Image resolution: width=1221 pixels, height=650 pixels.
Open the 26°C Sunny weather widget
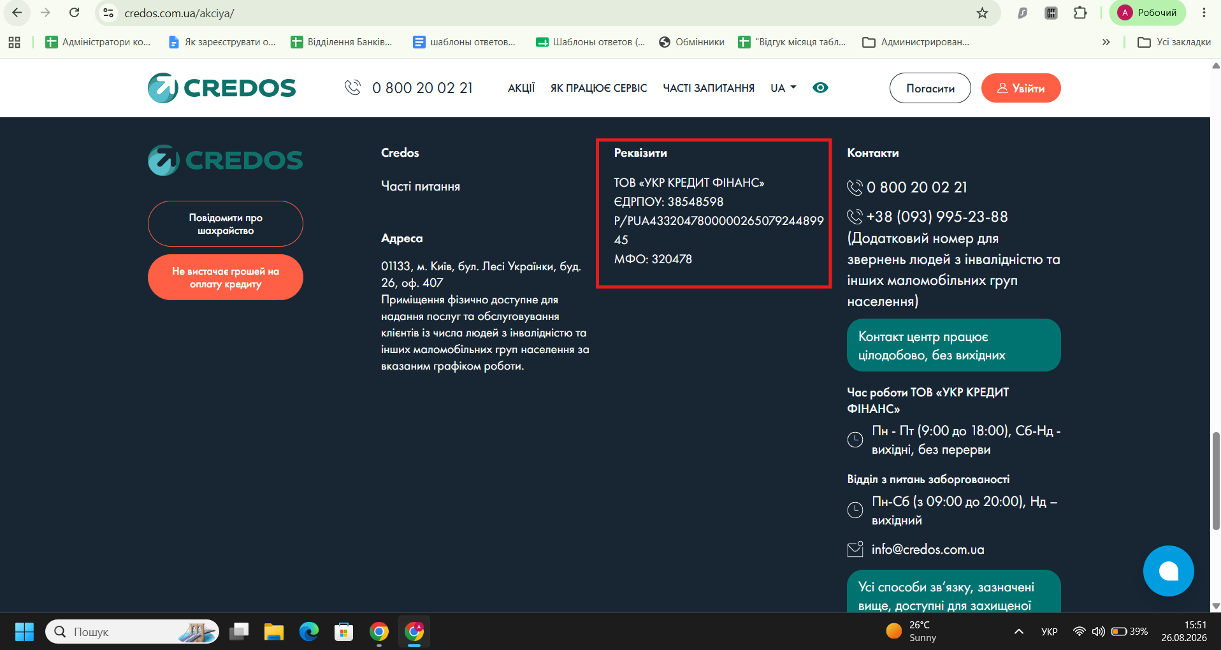click(x=911, y=632)
